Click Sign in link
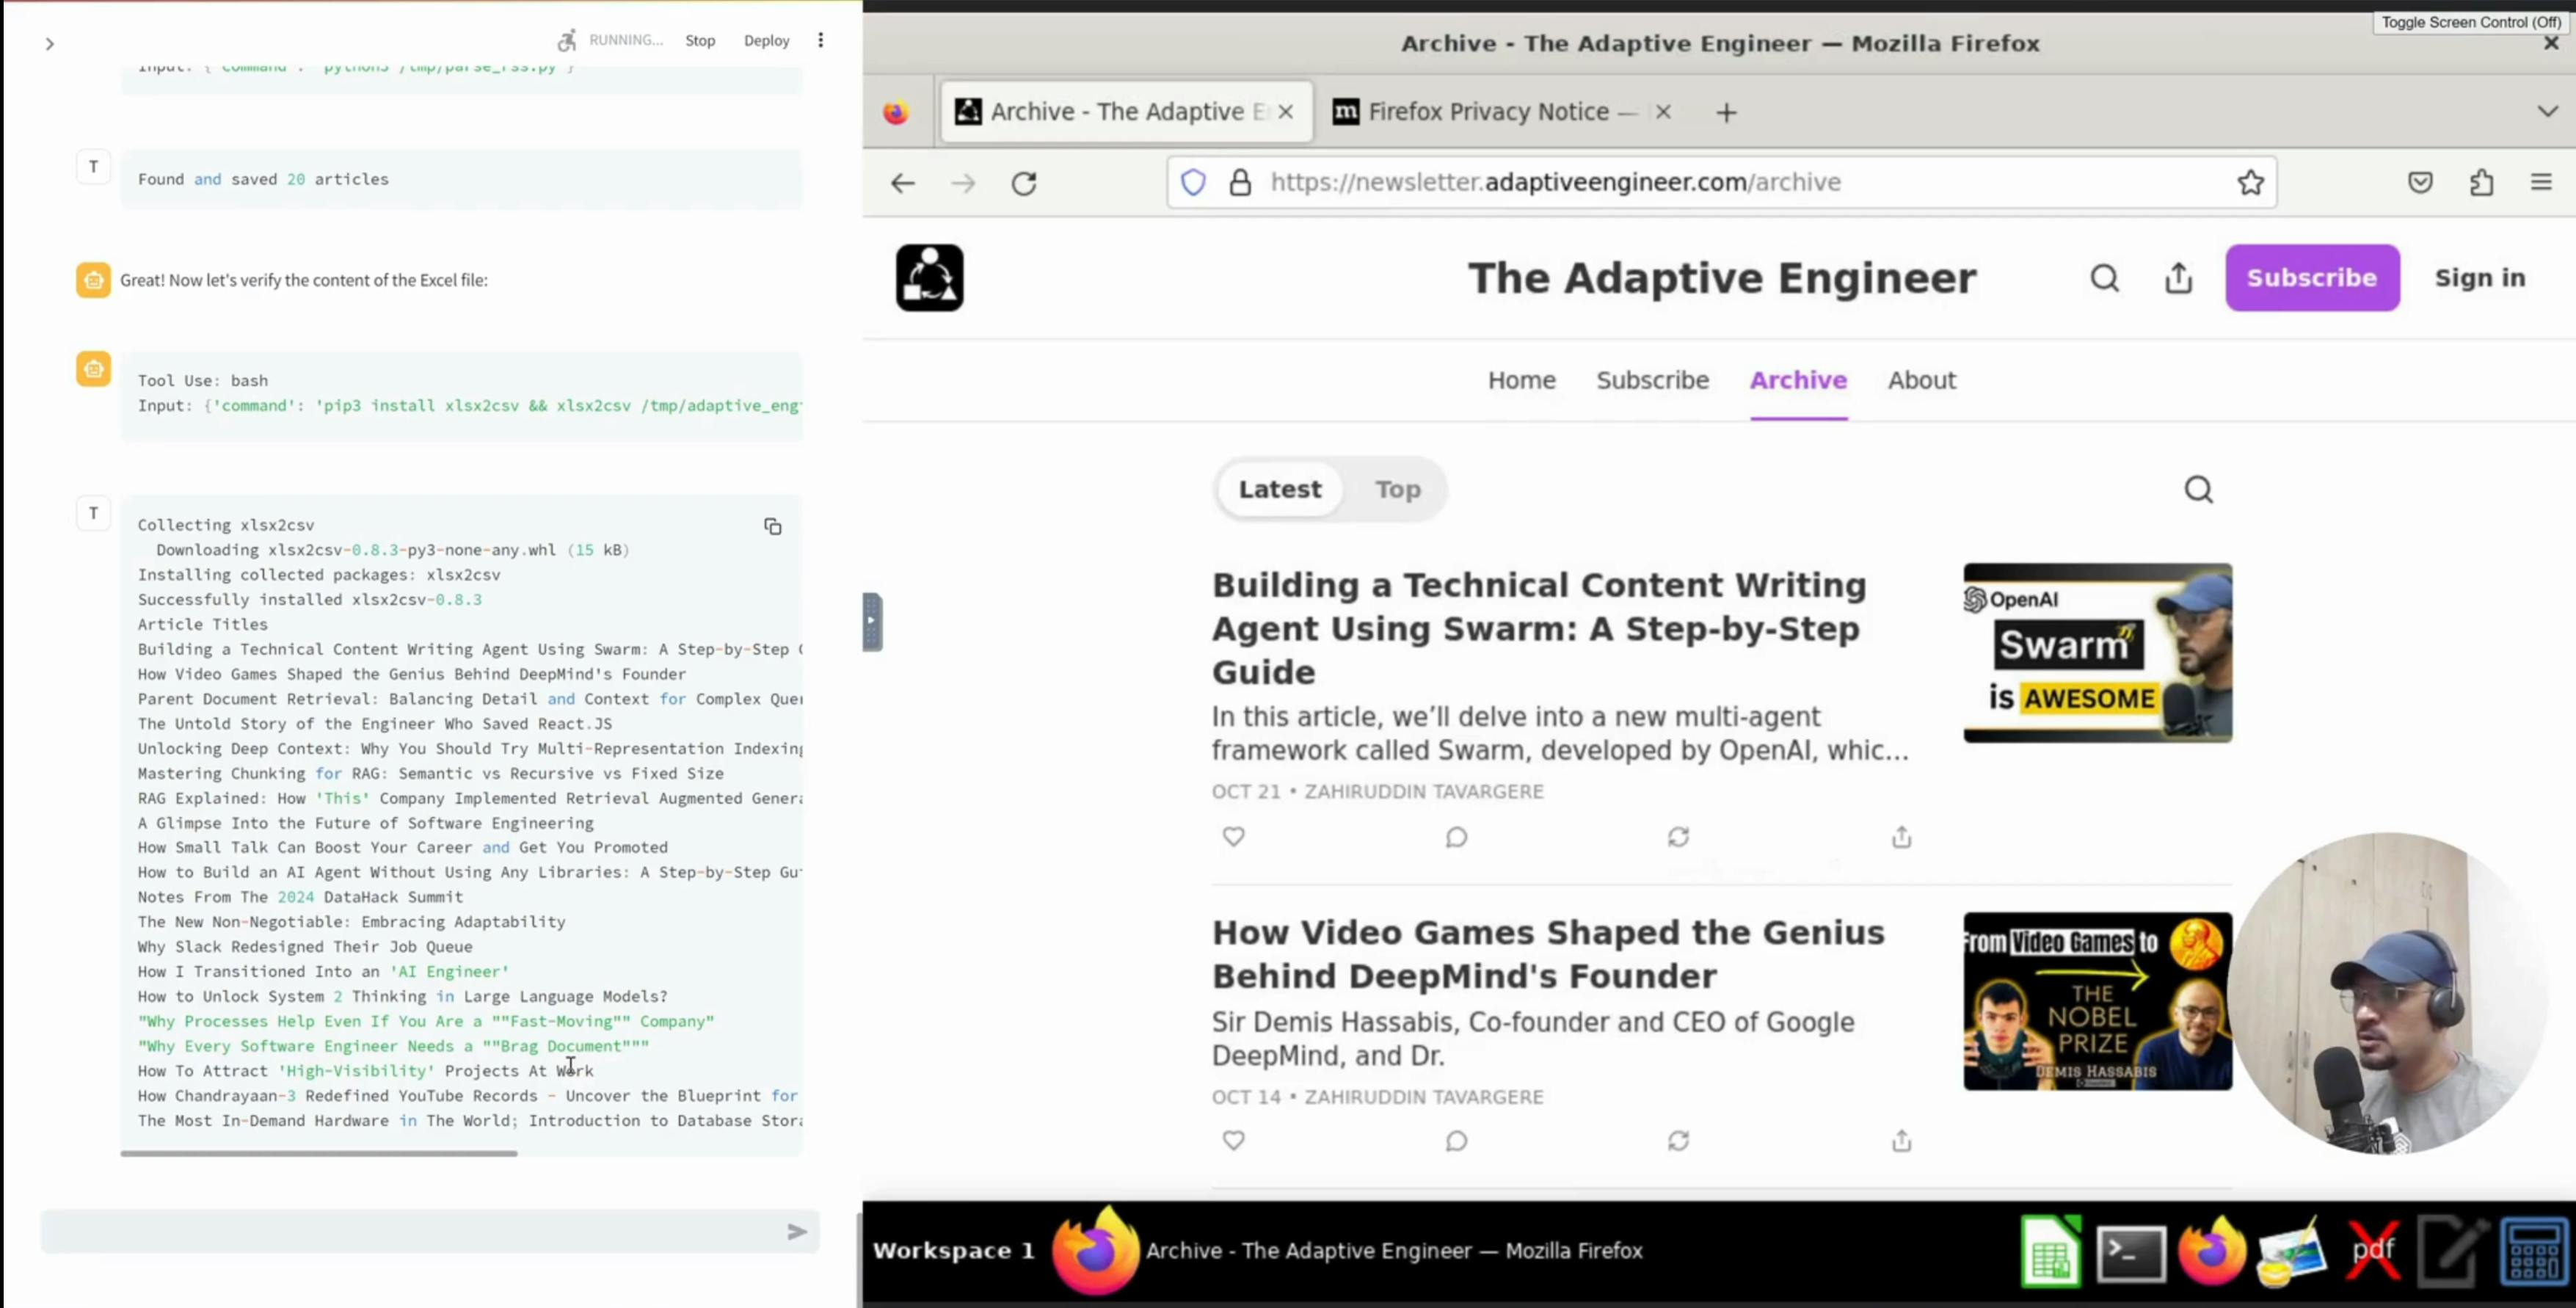Viewport: 2576px width, 1308px height. (x=2479, y=277)
